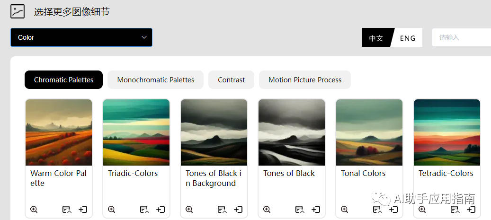
Task: Add Warm Color Palette using its insert icon
Action: 83,210
